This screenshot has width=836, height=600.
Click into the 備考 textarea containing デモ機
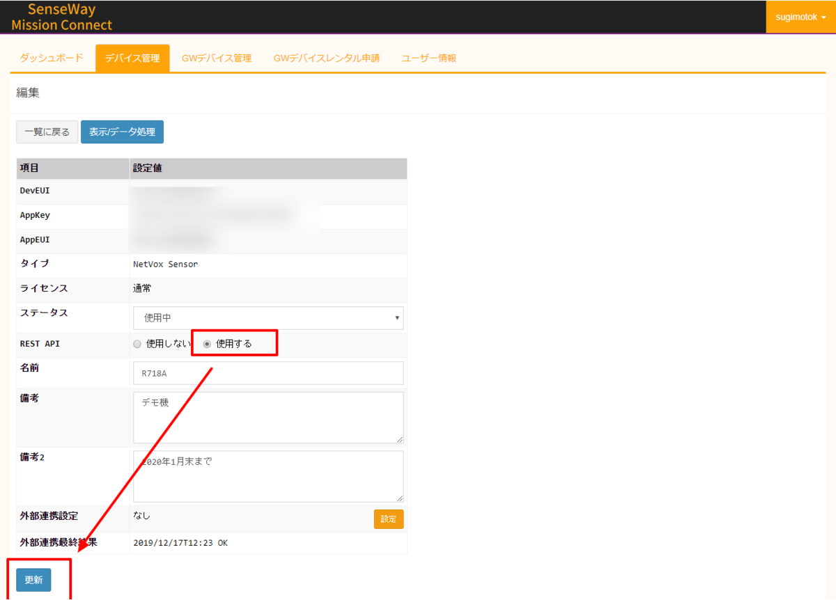pyautogui.click(x=268, y=418)
